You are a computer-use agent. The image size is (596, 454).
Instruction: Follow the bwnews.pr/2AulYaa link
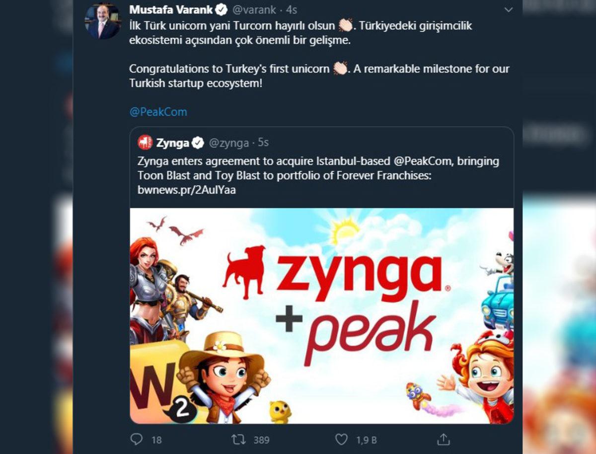click(x=187, y=189)
